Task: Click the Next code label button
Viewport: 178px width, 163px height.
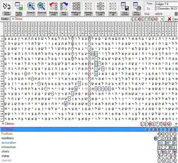Action: pyautogui.click(x=64, y=14)
